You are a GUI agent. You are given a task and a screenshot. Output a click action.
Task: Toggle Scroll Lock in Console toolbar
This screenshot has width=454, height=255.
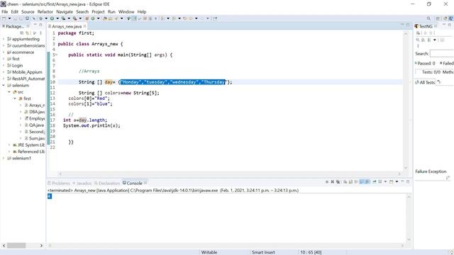[x=350, y=182]
